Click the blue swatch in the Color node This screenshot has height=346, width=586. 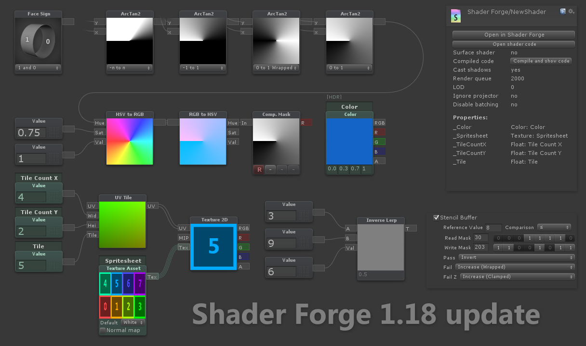(349, 141)
